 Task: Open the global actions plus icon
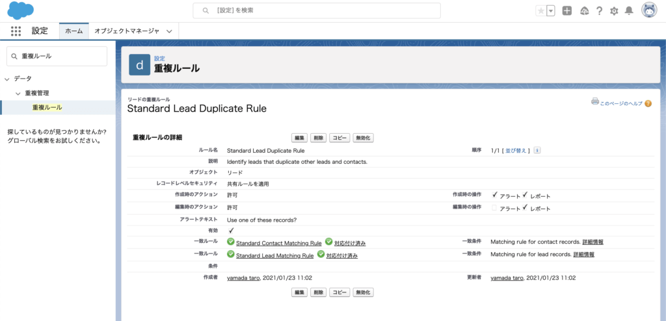click(567, 10)
